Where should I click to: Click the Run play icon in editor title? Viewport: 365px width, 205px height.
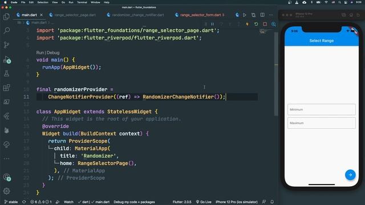[x=245, y=15]
